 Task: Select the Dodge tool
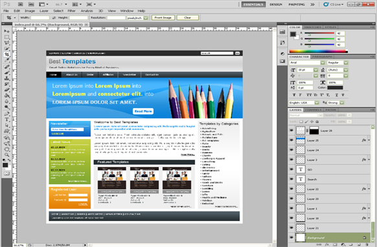click(x=6, y=107)
